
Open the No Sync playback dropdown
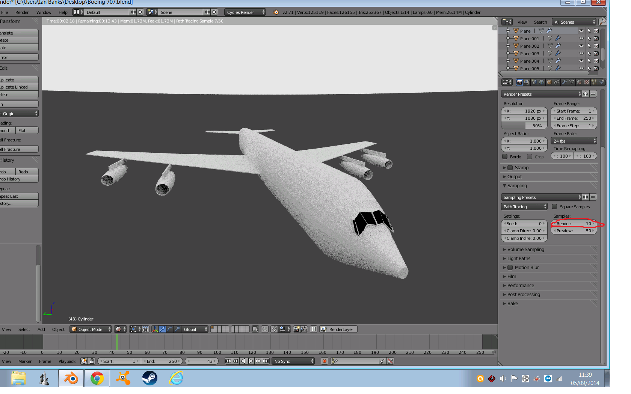click(294, 361)
